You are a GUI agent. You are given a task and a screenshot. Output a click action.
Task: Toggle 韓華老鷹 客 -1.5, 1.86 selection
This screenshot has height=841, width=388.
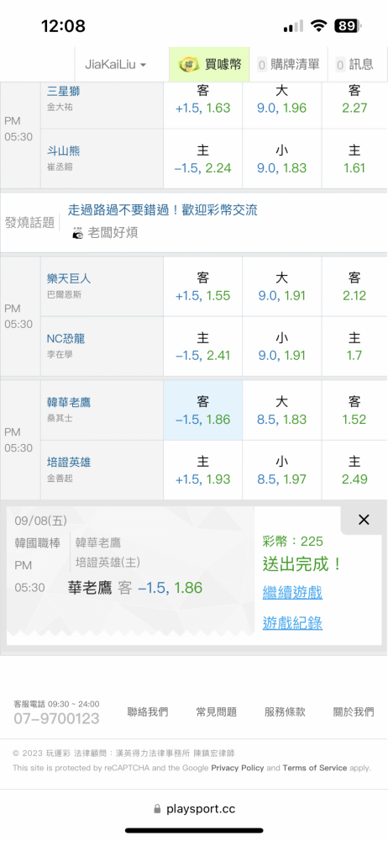coord(202,410)
